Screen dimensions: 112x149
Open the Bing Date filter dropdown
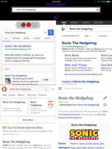[87, 36]
